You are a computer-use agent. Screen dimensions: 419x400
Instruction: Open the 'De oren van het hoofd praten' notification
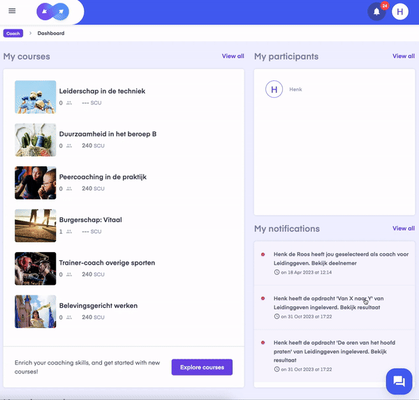tap(335, 356)
